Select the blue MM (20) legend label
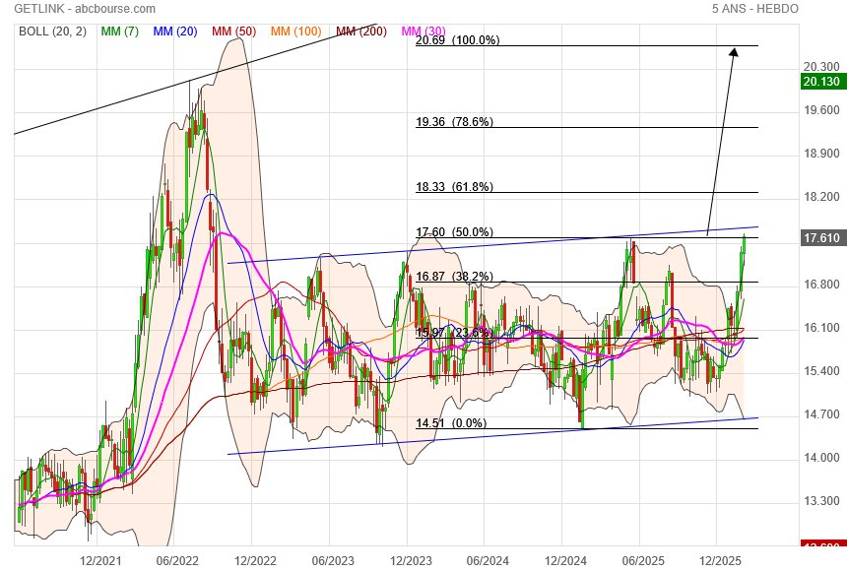 point(175,32)
